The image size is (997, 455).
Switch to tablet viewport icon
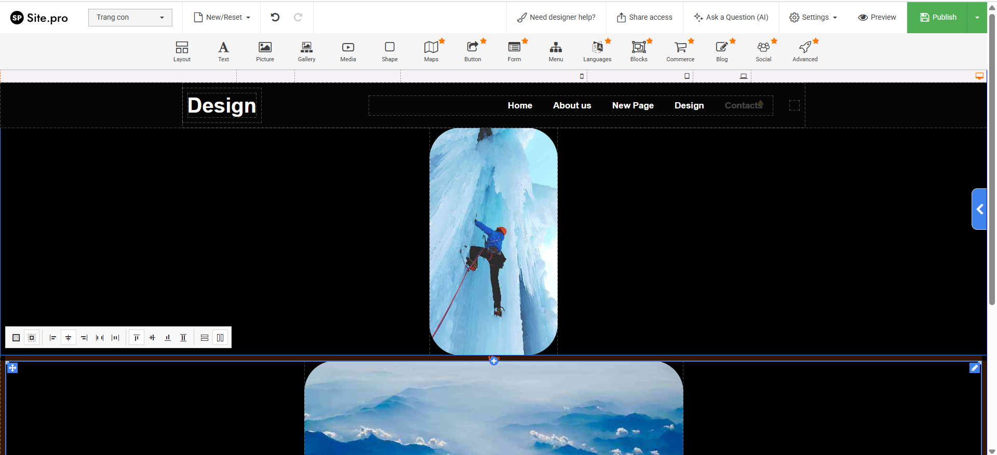[x=687, y=76]
